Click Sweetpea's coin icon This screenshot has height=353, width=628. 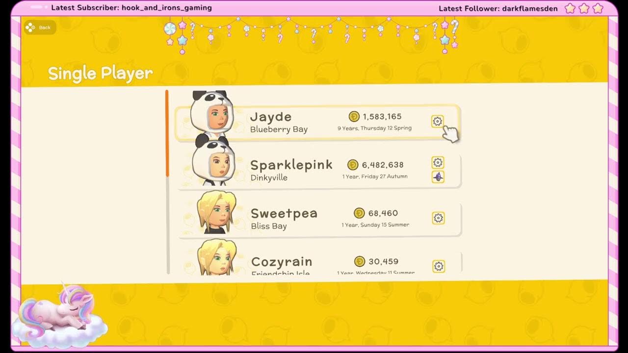coord(359,213)
